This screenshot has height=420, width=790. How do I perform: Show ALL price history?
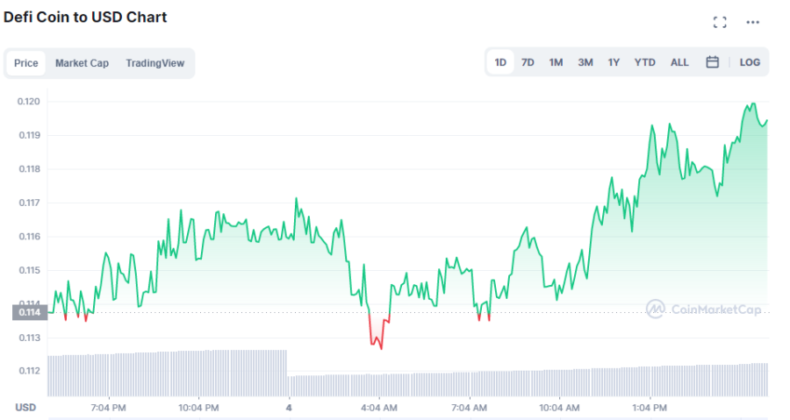point(679,62)
